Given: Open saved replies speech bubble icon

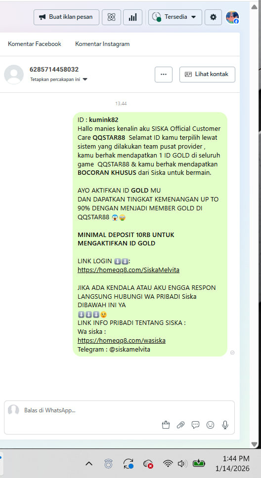Looking at the screenshot, I should click(195, 425).
